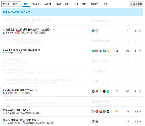Click the 开发调优 category icon under sev00 topic
The height and width of the screenshot is (126, 145).
[x=4, y=53]
